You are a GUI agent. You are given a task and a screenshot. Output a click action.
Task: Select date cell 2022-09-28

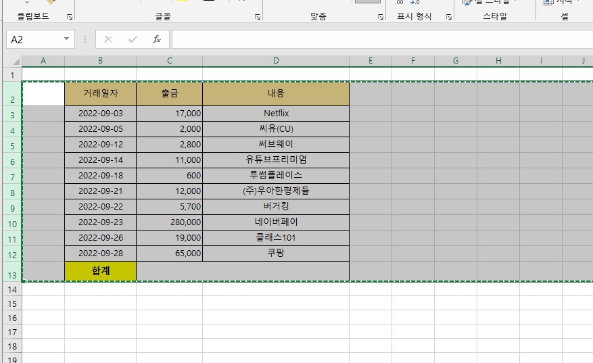[x=100, y=253]
